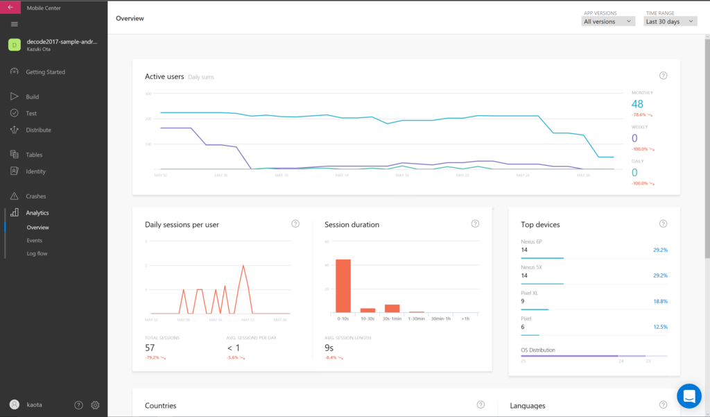This screenshot has width=710, height=417.
Task: Open the App Versions dropdown
Action: pyautogui.click(x=608, y=22)
